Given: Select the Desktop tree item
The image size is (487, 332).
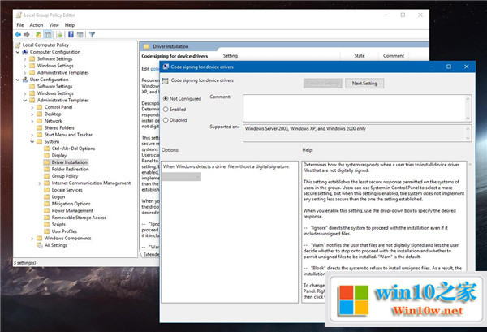Looking at the screenshot, I should pyautogui.click(x=53, y=114).
